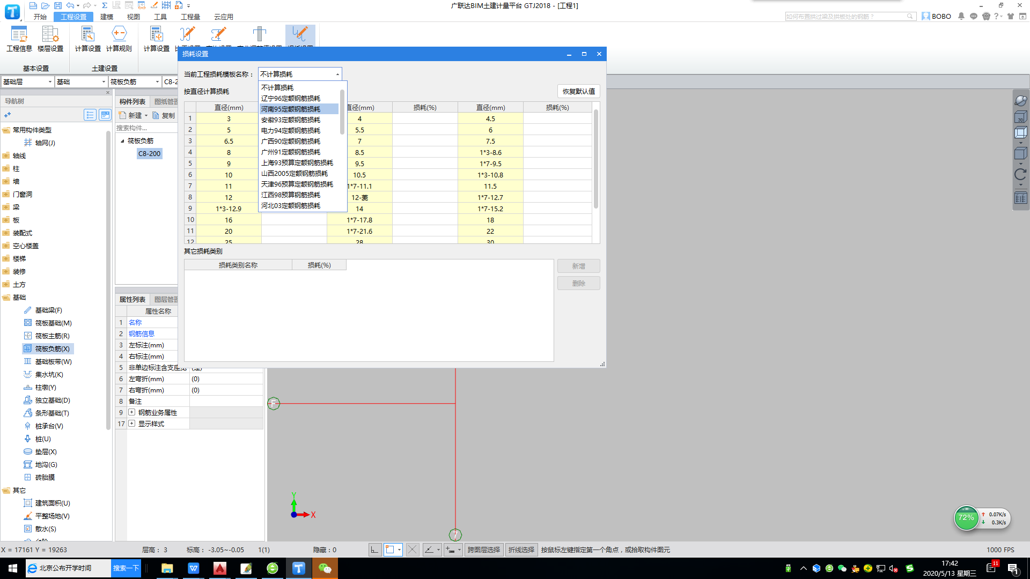Click 天津96预算定额钢筋损耗 list entry
The image size is (1030, 579).
pyautogui.click(x=299, y=184)
